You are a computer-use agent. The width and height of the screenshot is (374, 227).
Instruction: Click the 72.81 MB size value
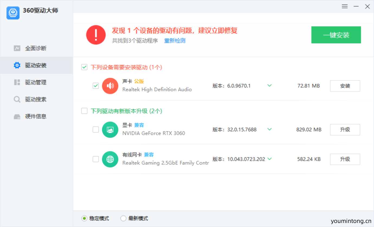(x=309, y=86)
